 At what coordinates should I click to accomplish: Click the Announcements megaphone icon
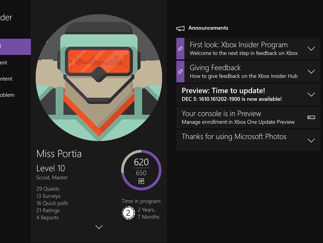[180, 28]
